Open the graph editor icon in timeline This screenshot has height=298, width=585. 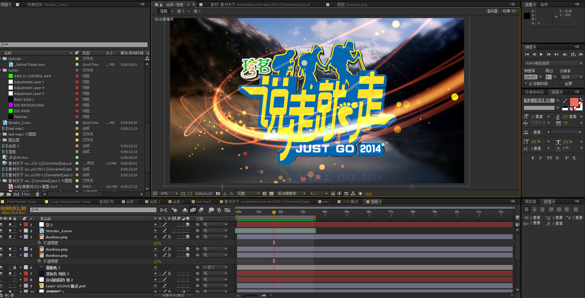click(227, 210)
